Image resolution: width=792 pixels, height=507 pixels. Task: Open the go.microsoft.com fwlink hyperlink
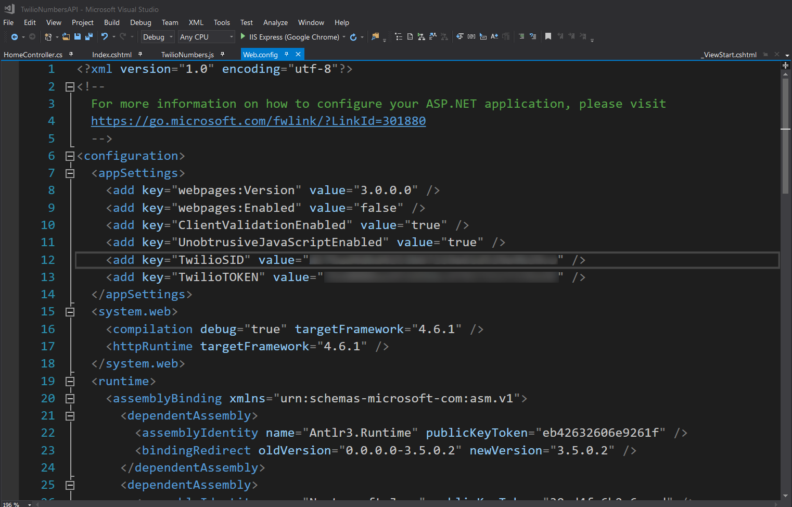[x=258, y=121]
